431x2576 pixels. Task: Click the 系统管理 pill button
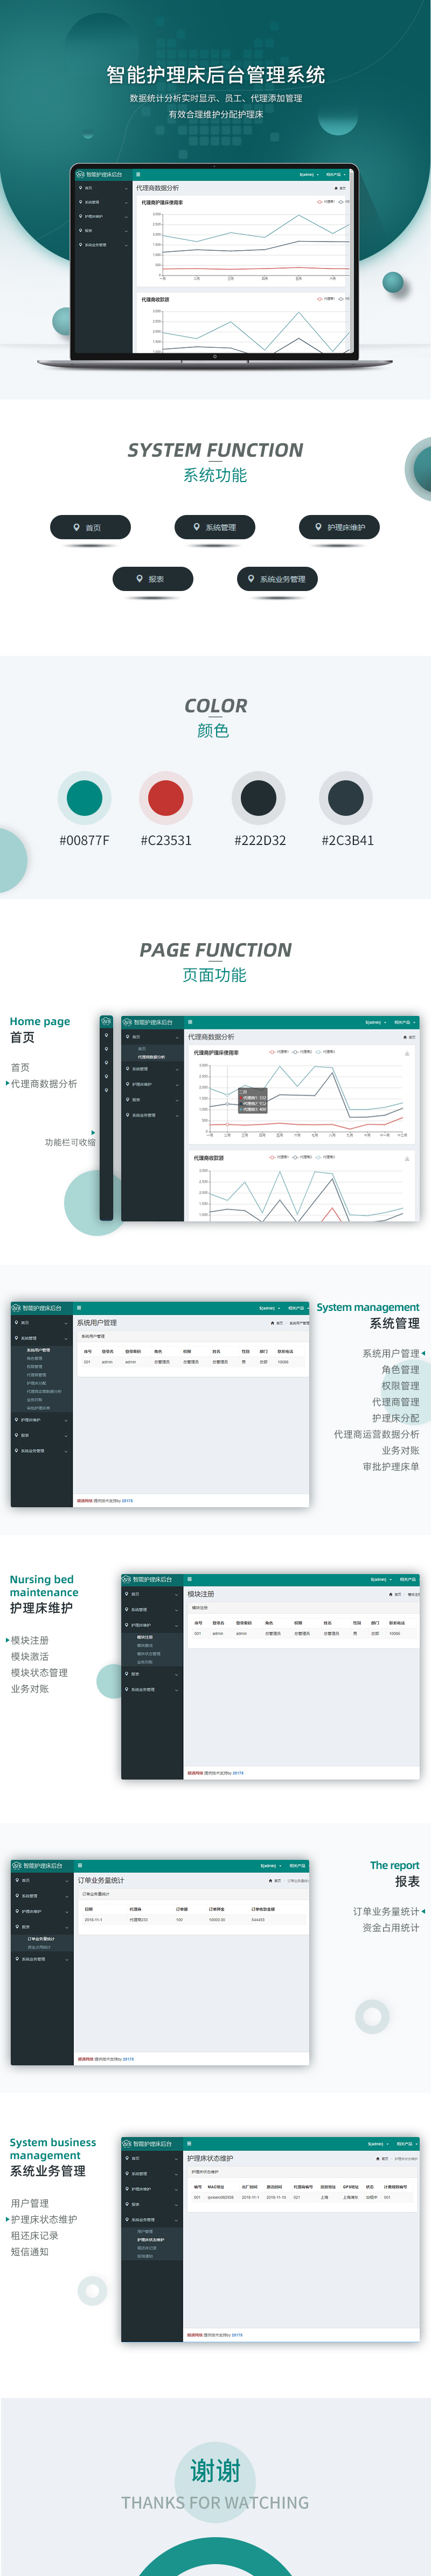click(x=215, y=527)
